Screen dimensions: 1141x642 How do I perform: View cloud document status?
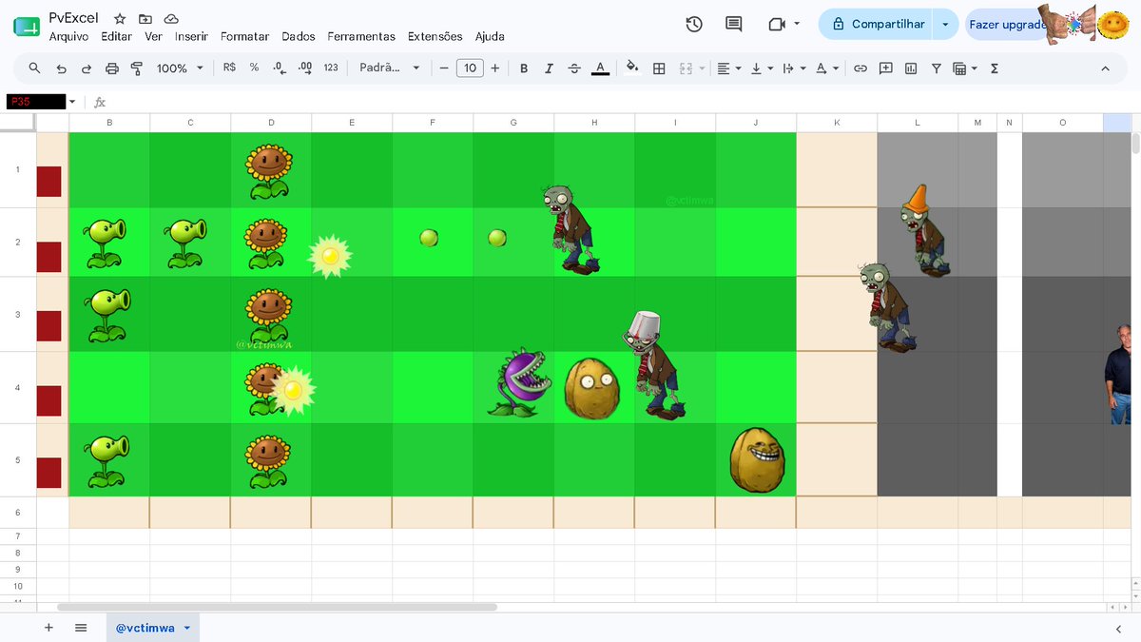[171, 18]
